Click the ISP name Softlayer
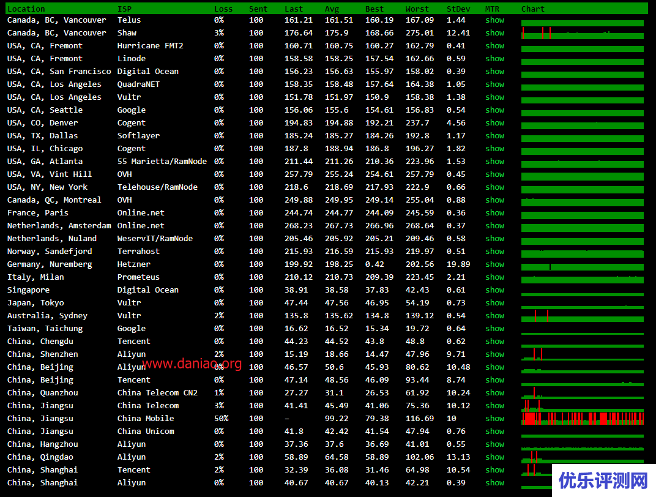Viewport: 656px width, 497px height. [138, 136]
